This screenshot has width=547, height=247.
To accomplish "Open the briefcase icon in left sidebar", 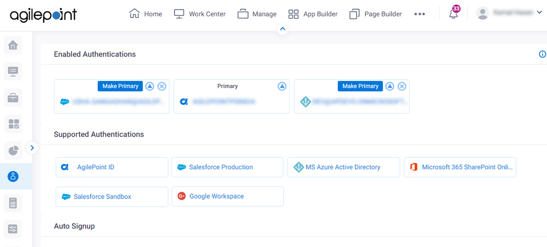I will pos(13,98).
